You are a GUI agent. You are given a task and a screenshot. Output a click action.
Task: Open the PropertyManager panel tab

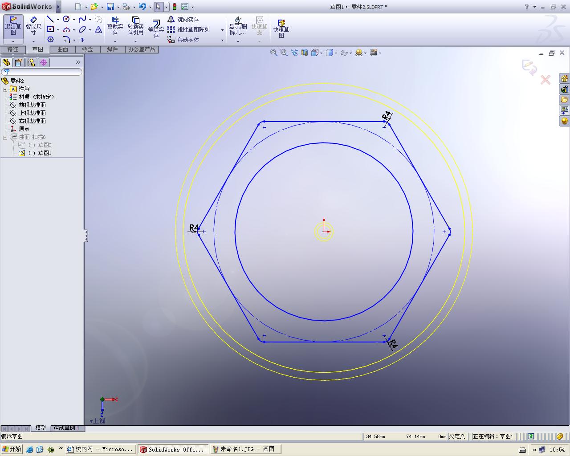(18, 62)
